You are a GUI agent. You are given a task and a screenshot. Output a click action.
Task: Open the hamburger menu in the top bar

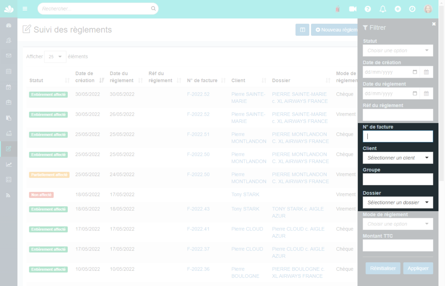25,9
